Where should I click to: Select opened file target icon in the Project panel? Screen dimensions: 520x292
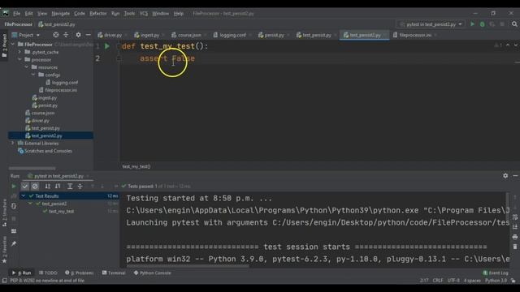tap(56, 35)
